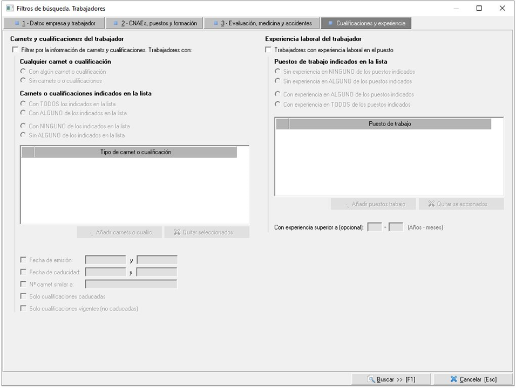Screen dimensions: 516x388
Task: Switch to tab 1 - Datos empresa y trabajador
Action: coord(55,23)
